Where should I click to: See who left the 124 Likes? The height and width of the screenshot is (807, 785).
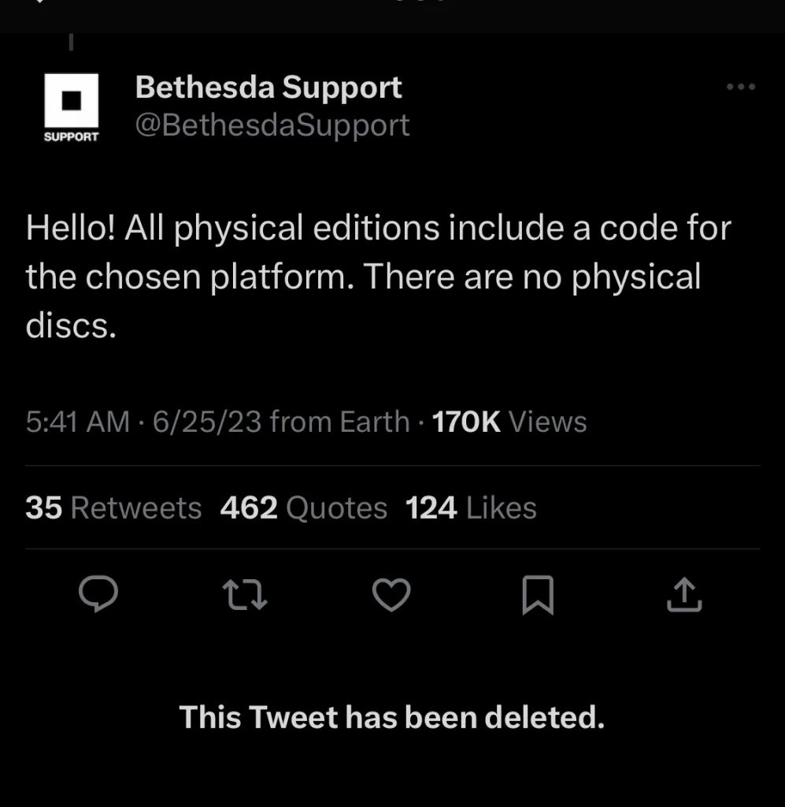[471, 508]
